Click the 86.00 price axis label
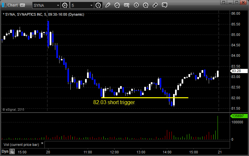The image size is (249, 156). (x=236, y=13)
